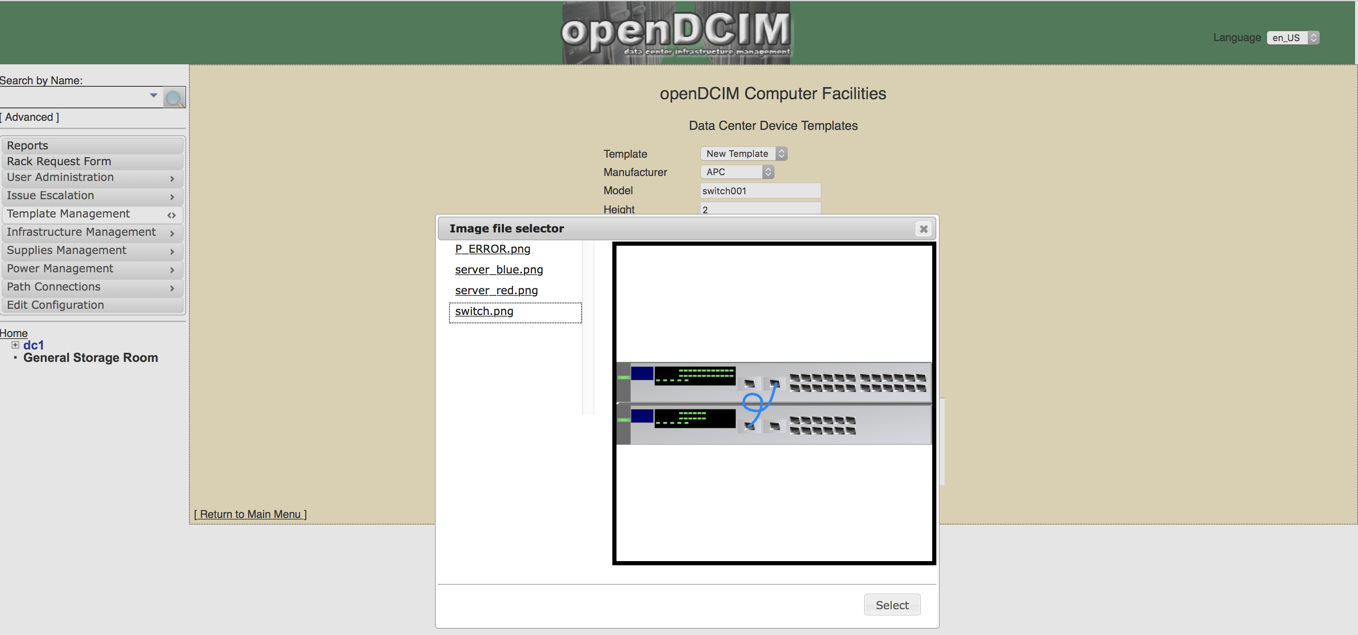Click the magnifier search icon

click(x=174, y=98)
